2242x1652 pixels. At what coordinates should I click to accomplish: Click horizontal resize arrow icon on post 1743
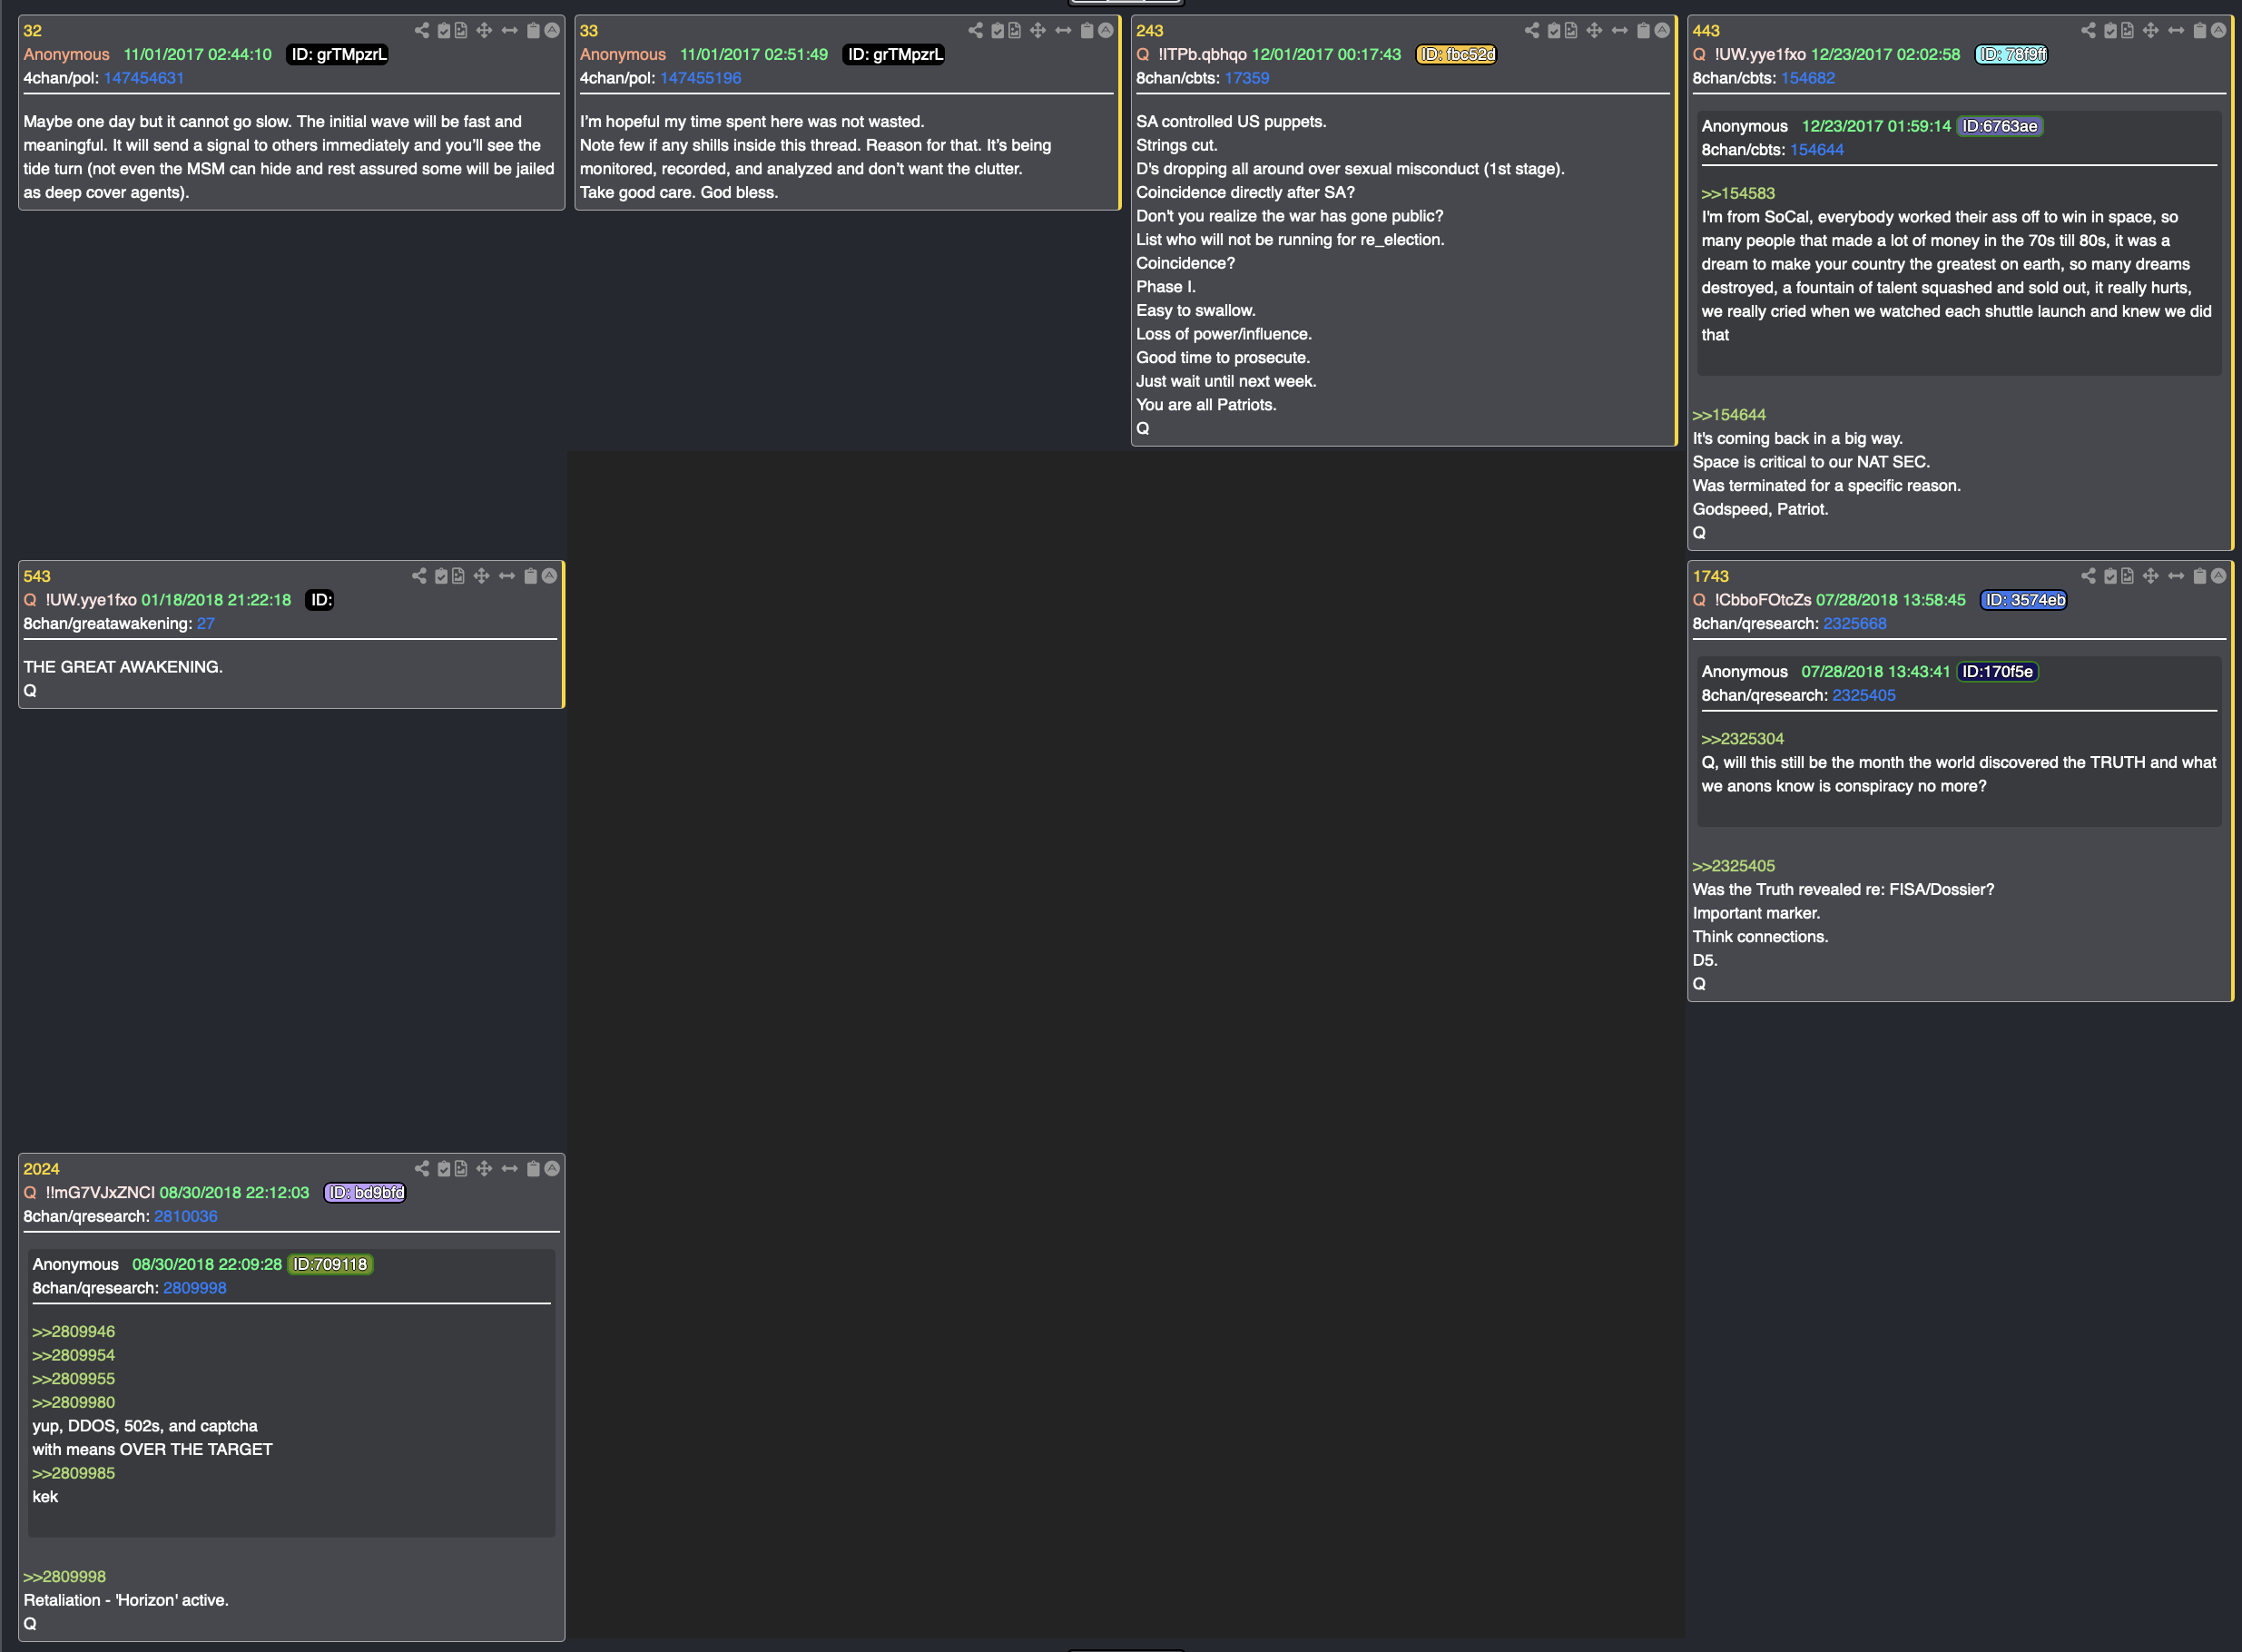click(2176, 576)
